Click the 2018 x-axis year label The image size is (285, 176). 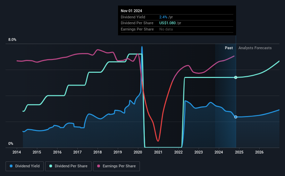[98, 152]
